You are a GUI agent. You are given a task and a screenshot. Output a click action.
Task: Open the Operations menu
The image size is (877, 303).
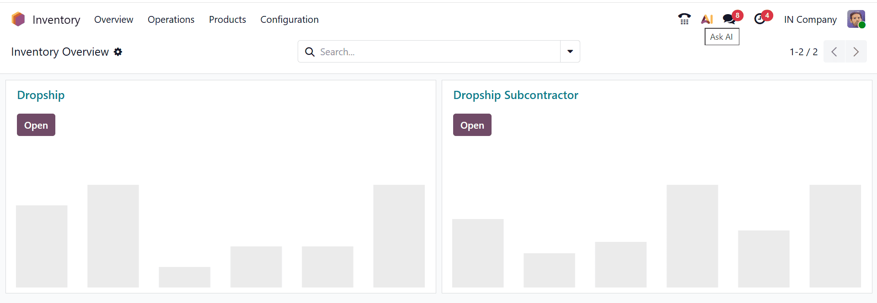click(171, 19)
